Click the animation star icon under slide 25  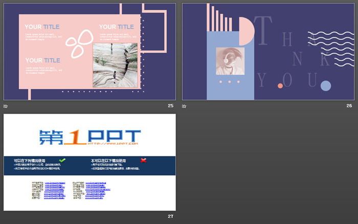pyautogui.click(x=6, y=106)
